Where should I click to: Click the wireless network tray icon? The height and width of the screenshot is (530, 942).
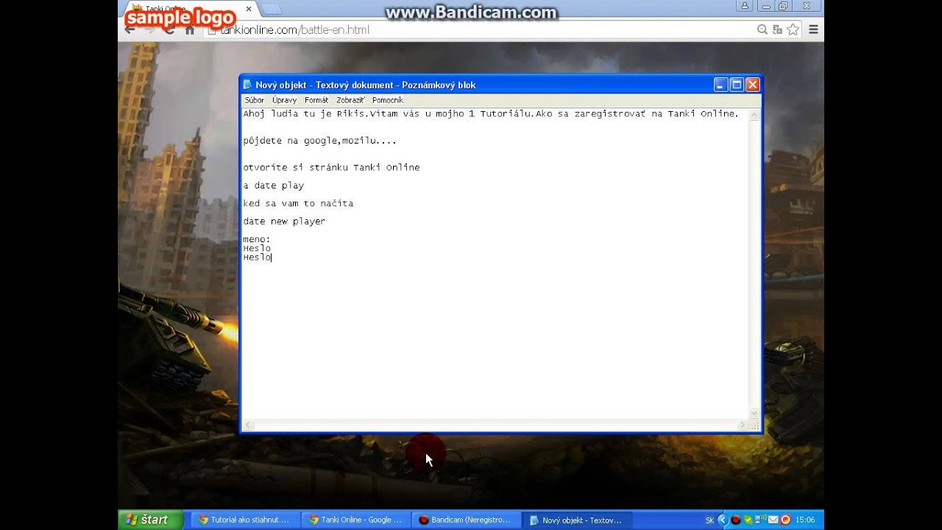click(x=760, y=520)
